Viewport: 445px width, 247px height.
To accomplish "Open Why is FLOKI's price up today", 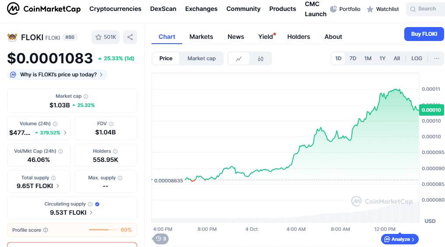I will (x=57, y=75).
